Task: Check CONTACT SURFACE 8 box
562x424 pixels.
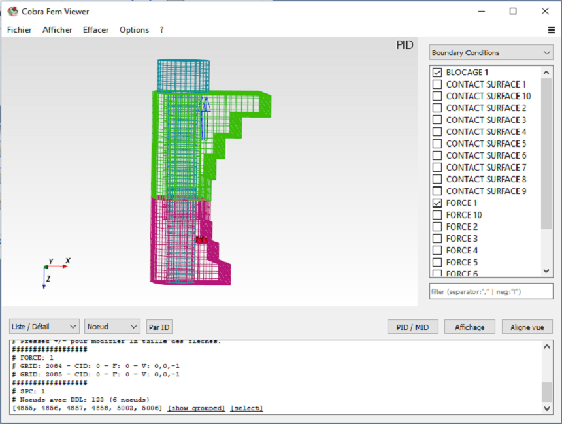Action: coord(437,179)
